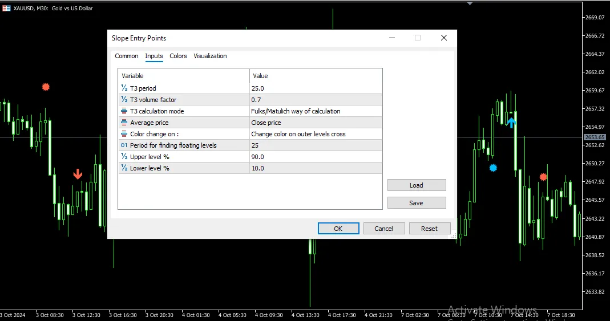Image resolution: width=610 pixels, height=321 pixels.
Task: Open the Colors tab
Action: (178, 56)
